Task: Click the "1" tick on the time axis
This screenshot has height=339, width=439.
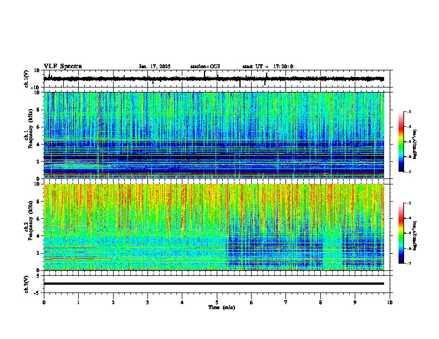Action: 78,302
